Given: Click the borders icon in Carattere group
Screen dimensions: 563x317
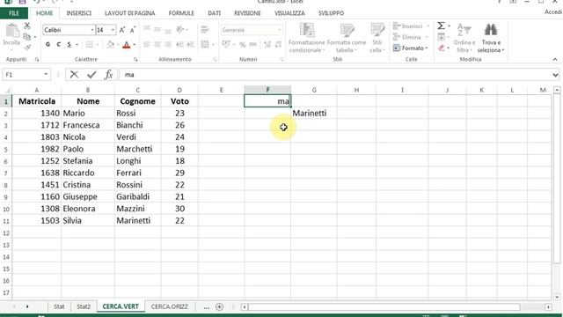Looking at the screenshot, I should (90, 45).
